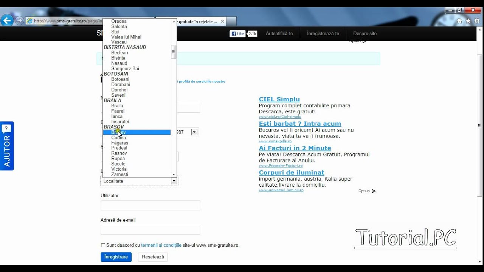Pick Braila city from the list
Viewport: 484px width, 272px height.
point(117,106)
